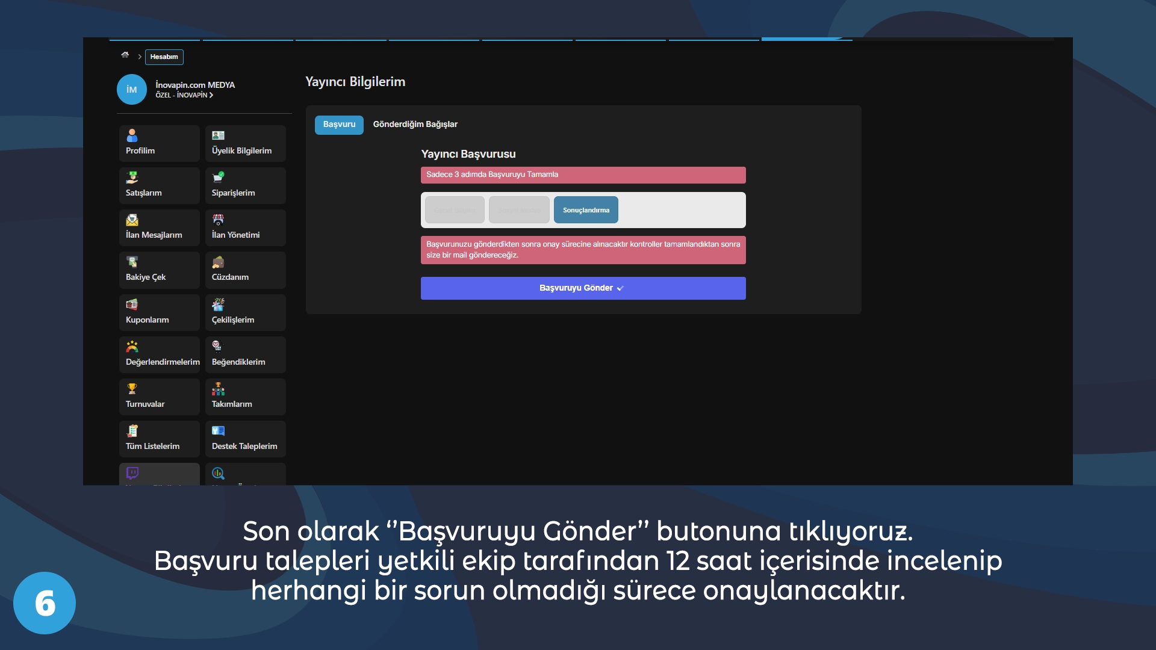Select the Üyelik Bilgilerim card

(x=245, y=143)
